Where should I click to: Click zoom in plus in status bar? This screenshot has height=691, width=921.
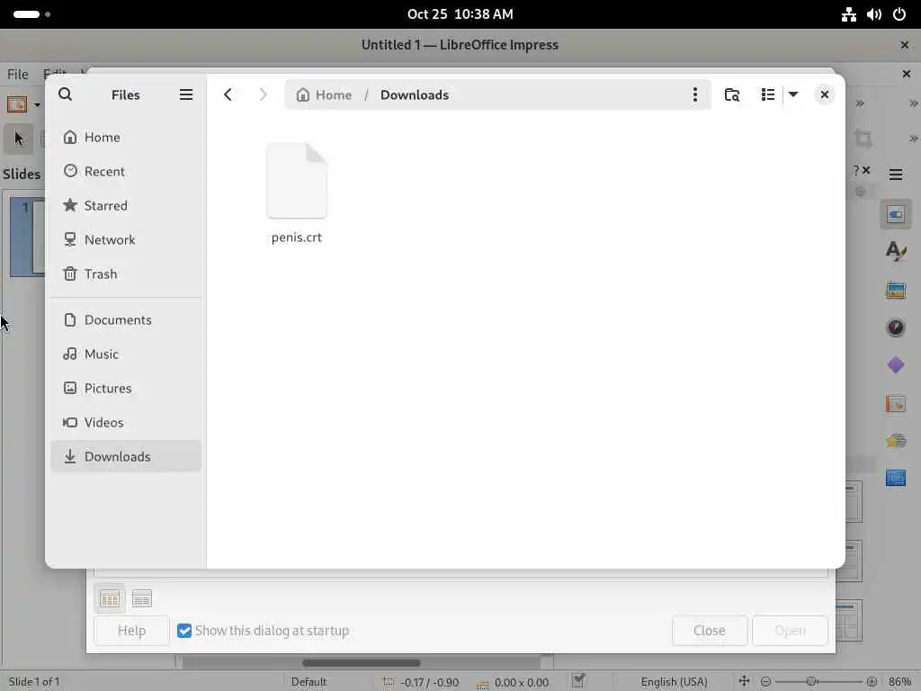(x=872, y=682)
